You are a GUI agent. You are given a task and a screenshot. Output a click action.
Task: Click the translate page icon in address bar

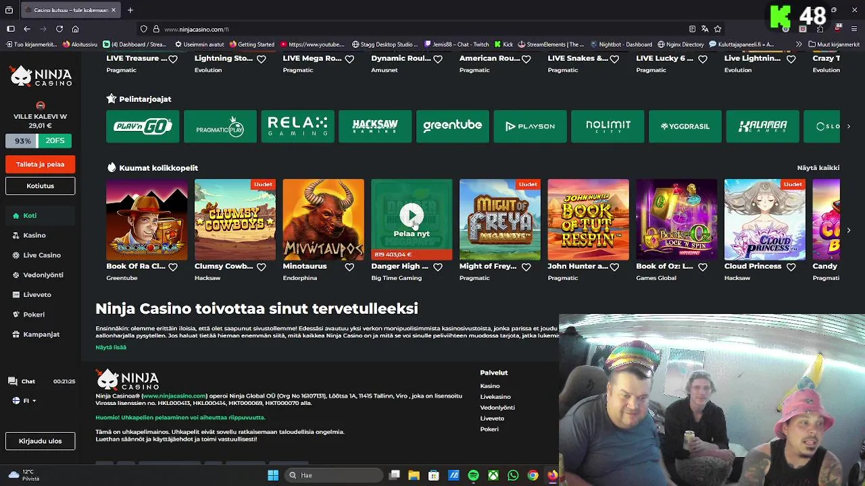(705, 29)
